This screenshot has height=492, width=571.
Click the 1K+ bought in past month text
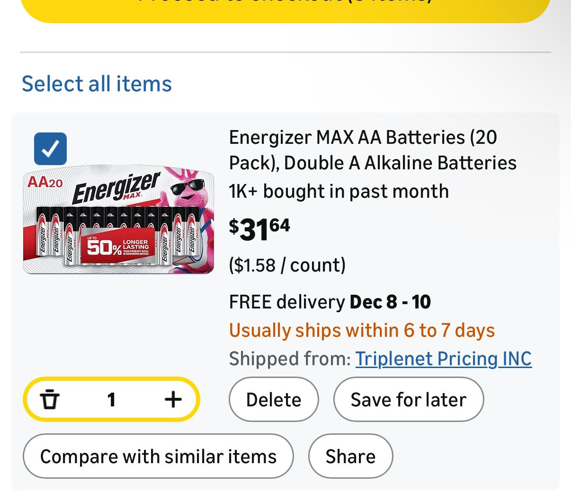tap(339, 191)
